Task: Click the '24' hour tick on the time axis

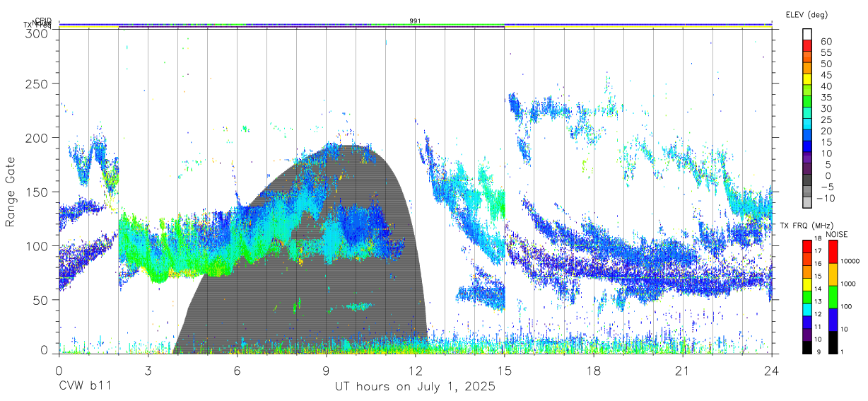Action: pos(771,371)
